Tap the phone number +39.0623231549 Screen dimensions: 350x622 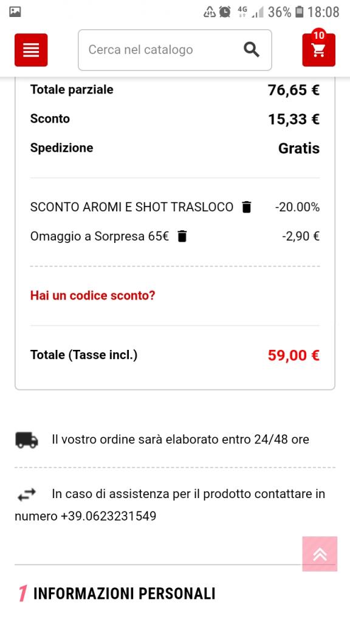point(108,516)
